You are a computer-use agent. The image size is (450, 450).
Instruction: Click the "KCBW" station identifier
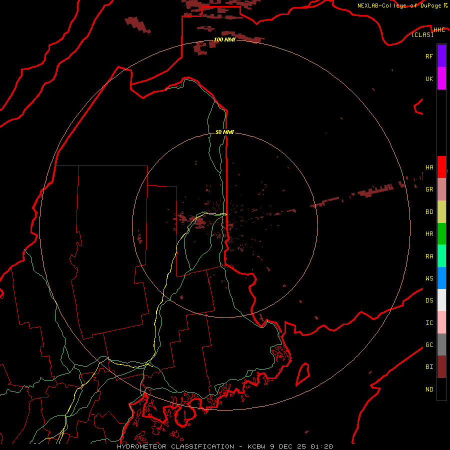[257, 446]
